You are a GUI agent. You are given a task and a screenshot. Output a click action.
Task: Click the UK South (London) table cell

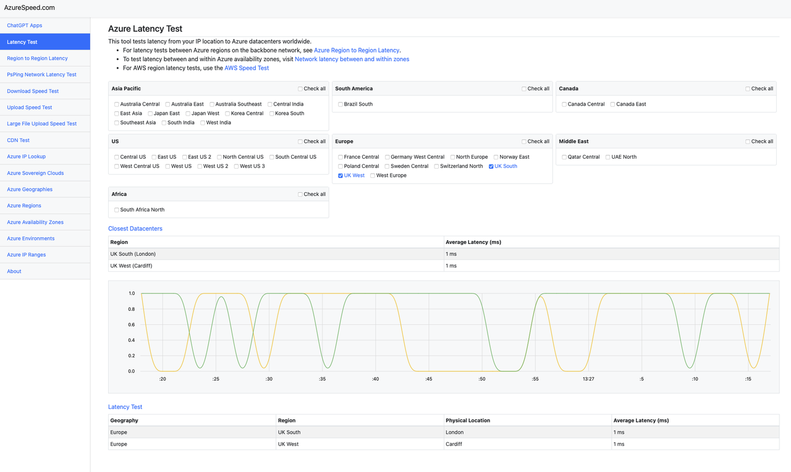tap(276, 254)
